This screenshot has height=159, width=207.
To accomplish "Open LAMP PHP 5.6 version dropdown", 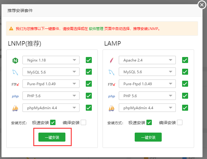I will coord(147,96).
